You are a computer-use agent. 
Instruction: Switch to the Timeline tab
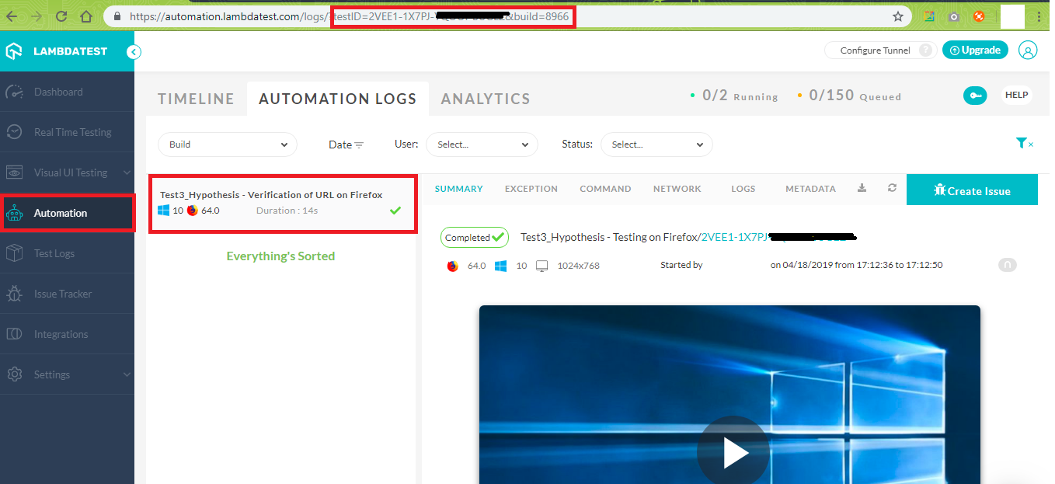(x=196, y=99)
